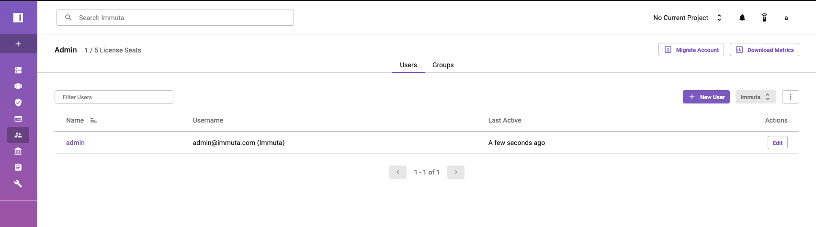Select the Users tab

pyautogui.click(x=408, y=65)
